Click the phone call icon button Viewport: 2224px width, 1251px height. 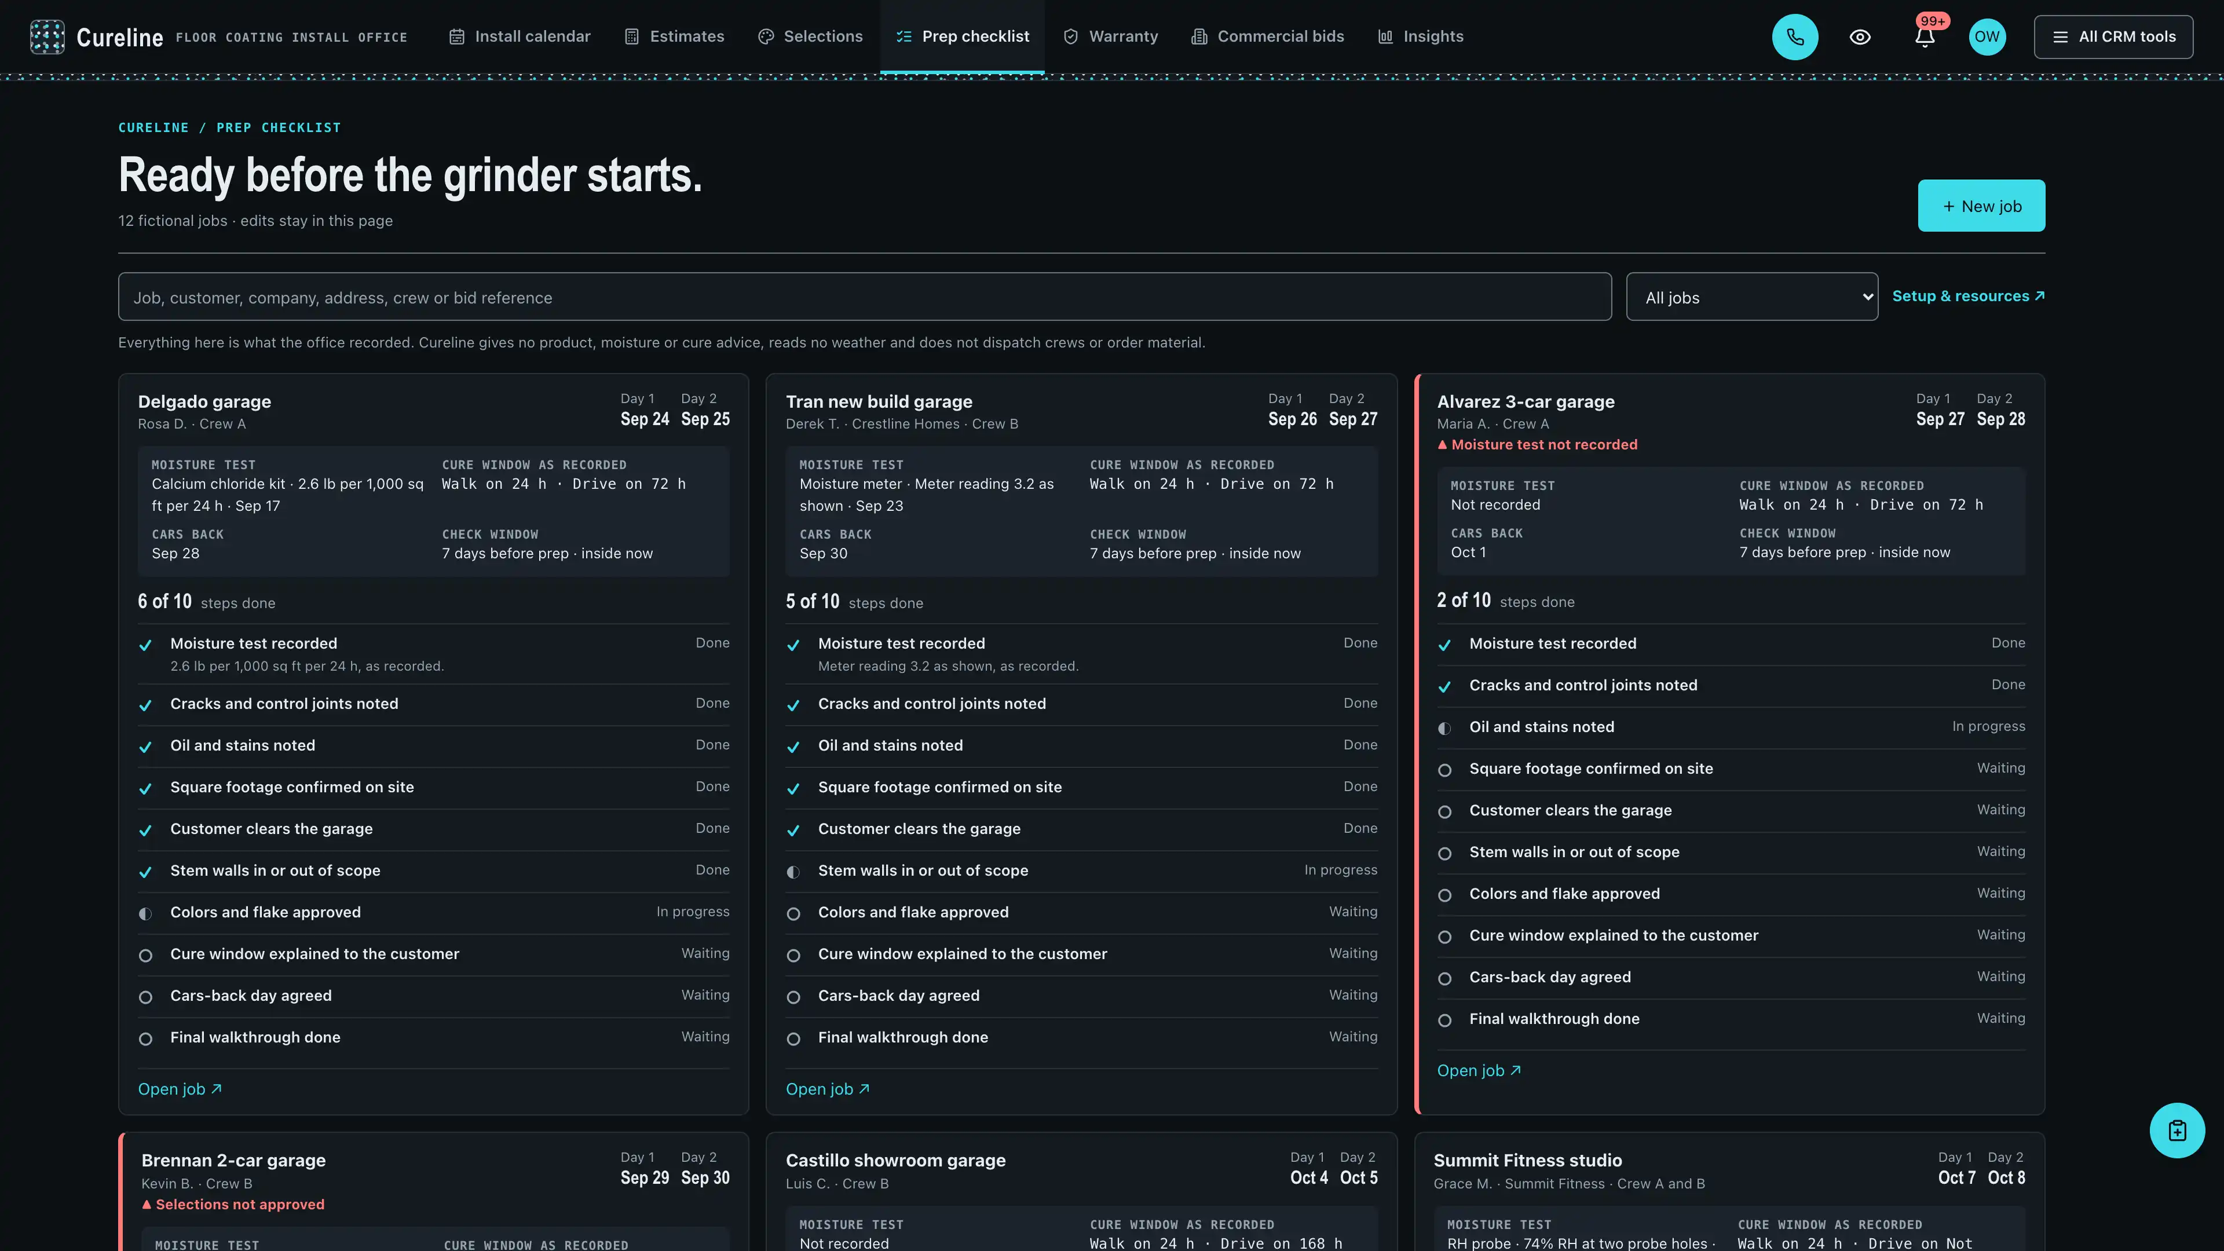click(x=1795, y=36)
